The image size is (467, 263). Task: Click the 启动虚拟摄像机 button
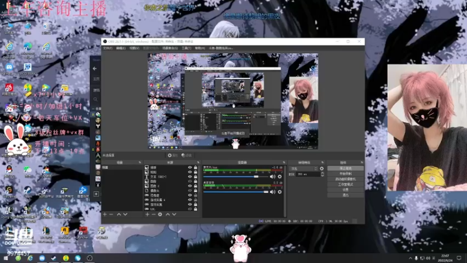[346, 179]
